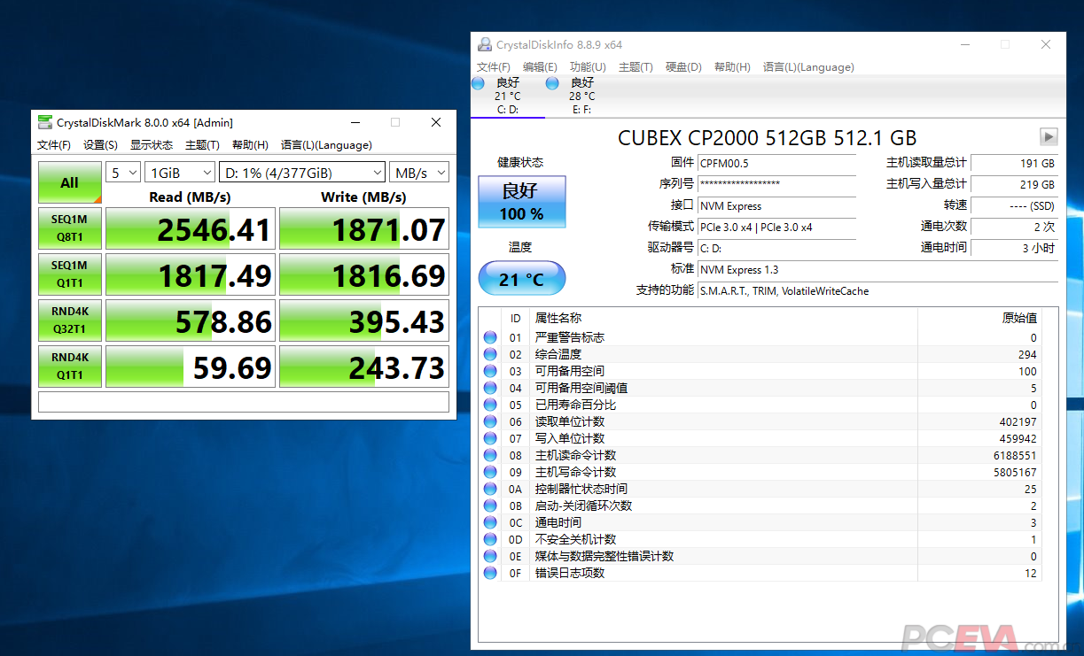Click status orb for E: F: disk
Screen dimensions: 1084x656
click(553, 83)
